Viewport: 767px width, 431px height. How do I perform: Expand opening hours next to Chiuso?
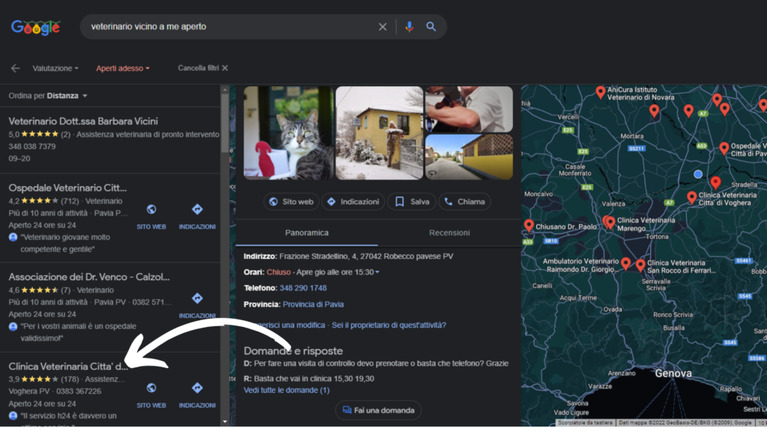(x=377, y=272)
